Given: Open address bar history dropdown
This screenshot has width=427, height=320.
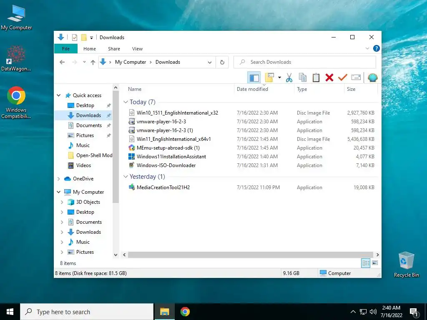Looking at the screenshot, I should [210, 62].
